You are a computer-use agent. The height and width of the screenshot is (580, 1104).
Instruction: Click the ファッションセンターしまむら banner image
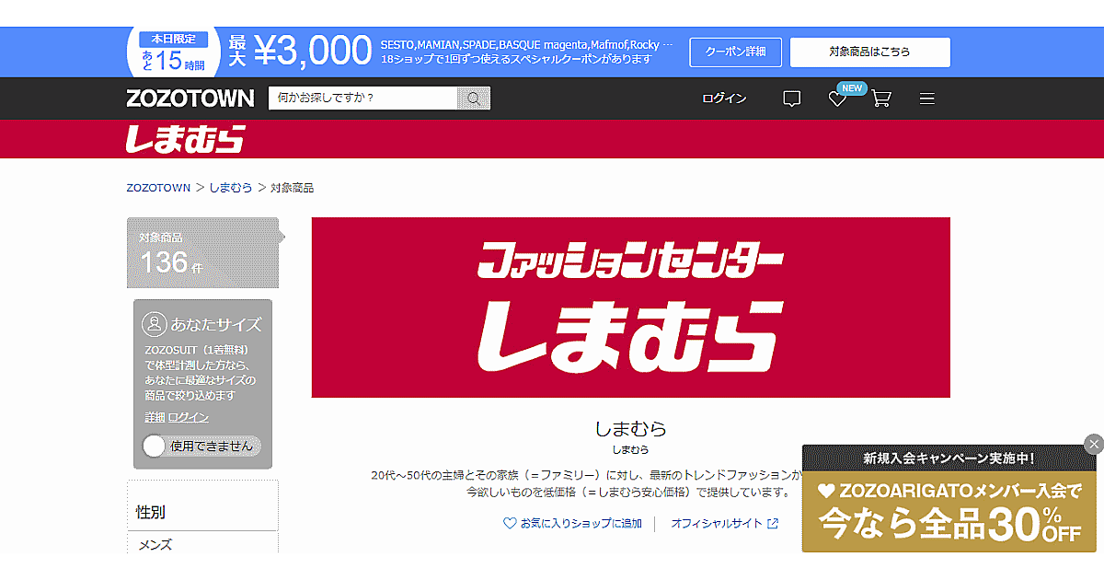point(630,307)
